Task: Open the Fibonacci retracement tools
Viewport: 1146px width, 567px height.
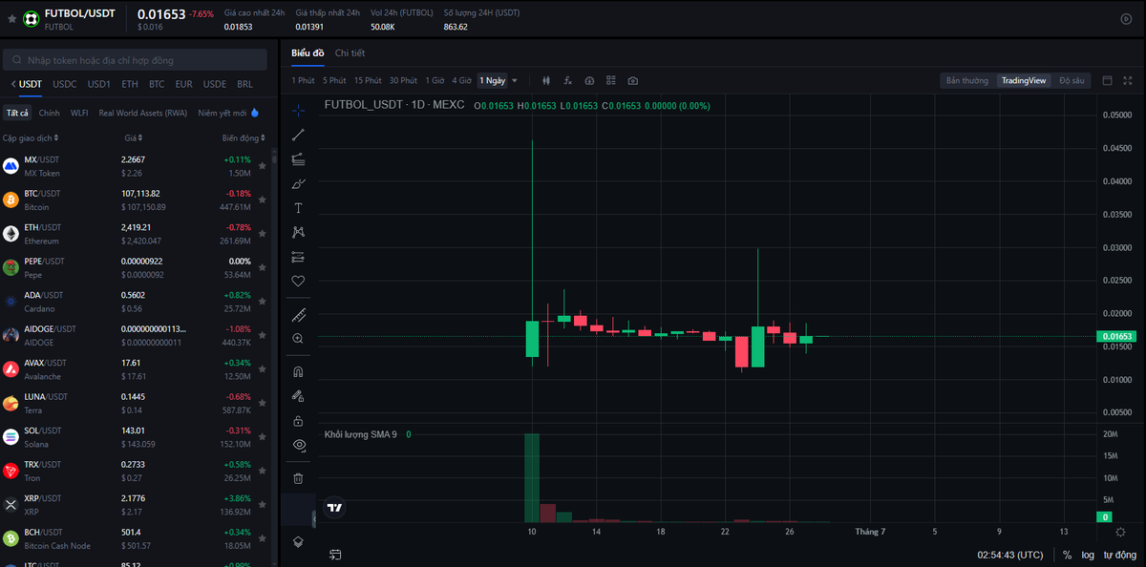Action: [298, 158]
